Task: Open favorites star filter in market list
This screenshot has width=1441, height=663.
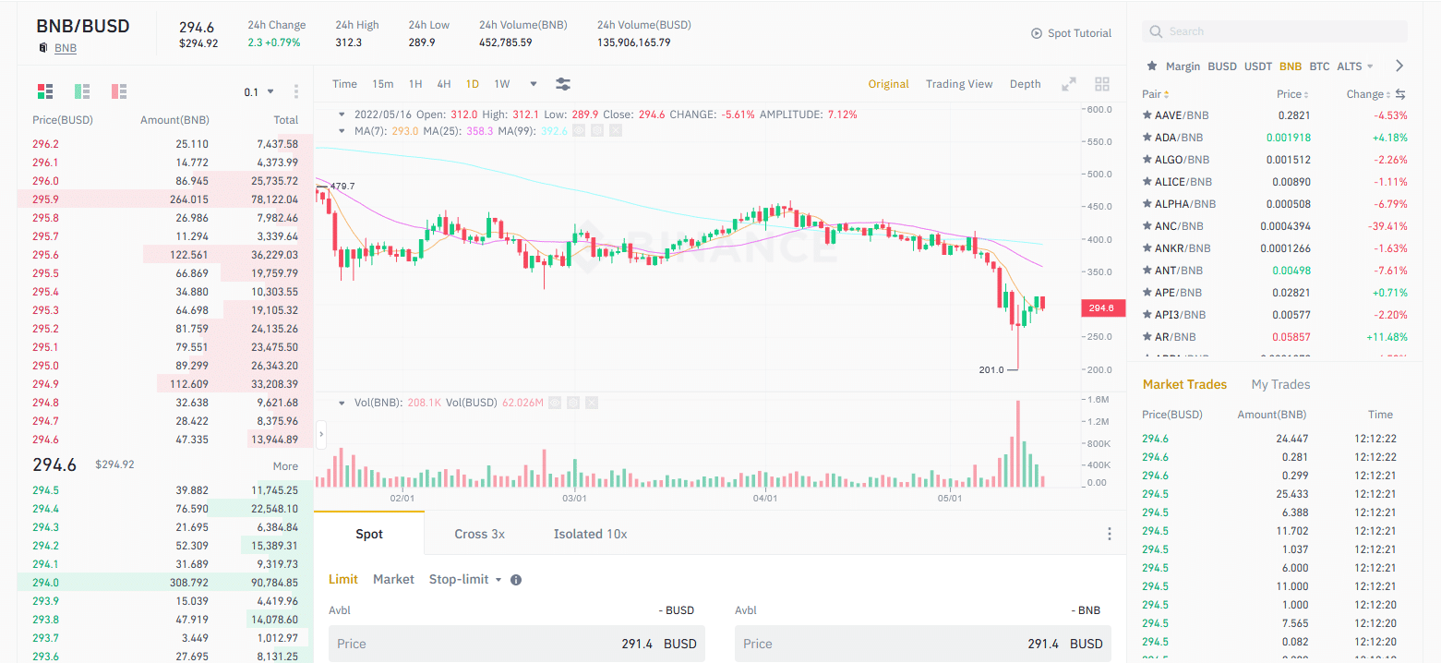Action: [1151, 66]
